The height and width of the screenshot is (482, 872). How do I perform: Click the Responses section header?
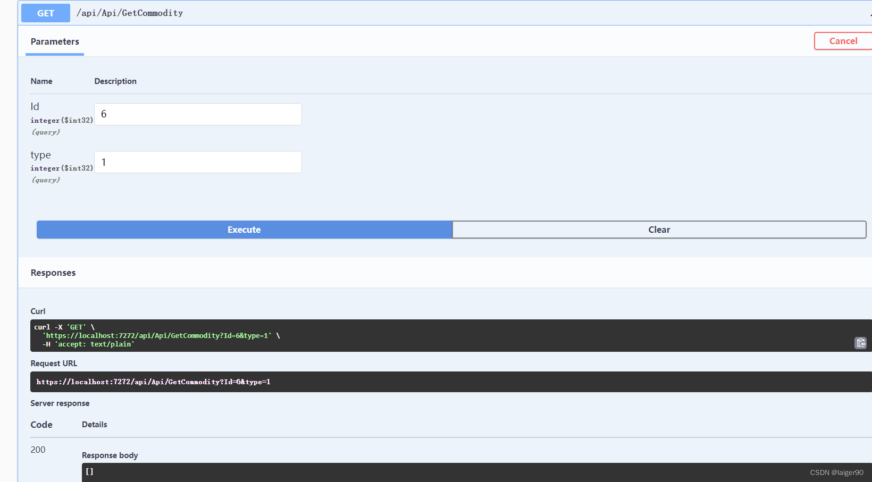53,273
